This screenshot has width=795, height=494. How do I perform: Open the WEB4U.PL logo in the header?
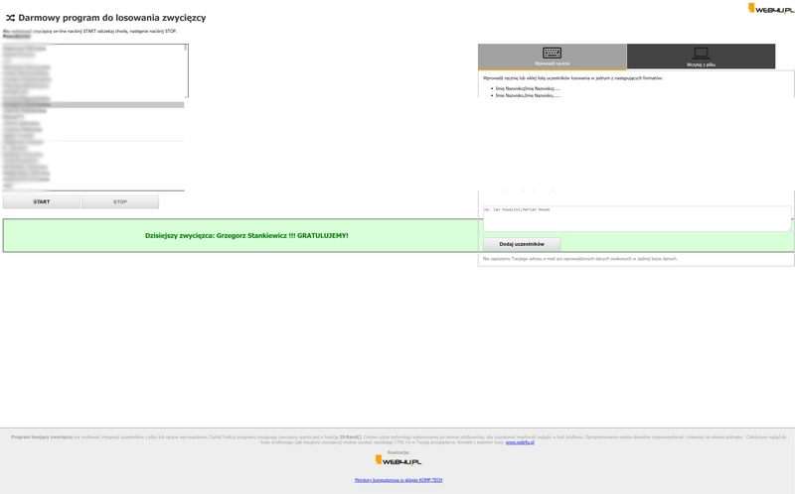(771, 9)
